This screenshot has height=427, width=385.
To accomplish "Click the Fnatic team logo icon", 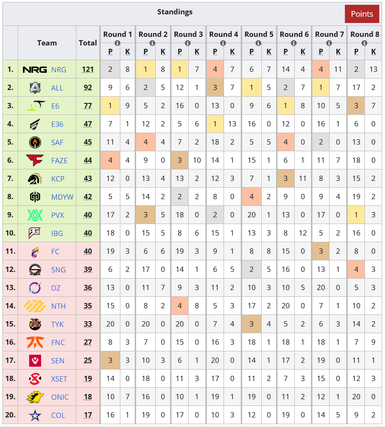I will [x=35, y=343].
